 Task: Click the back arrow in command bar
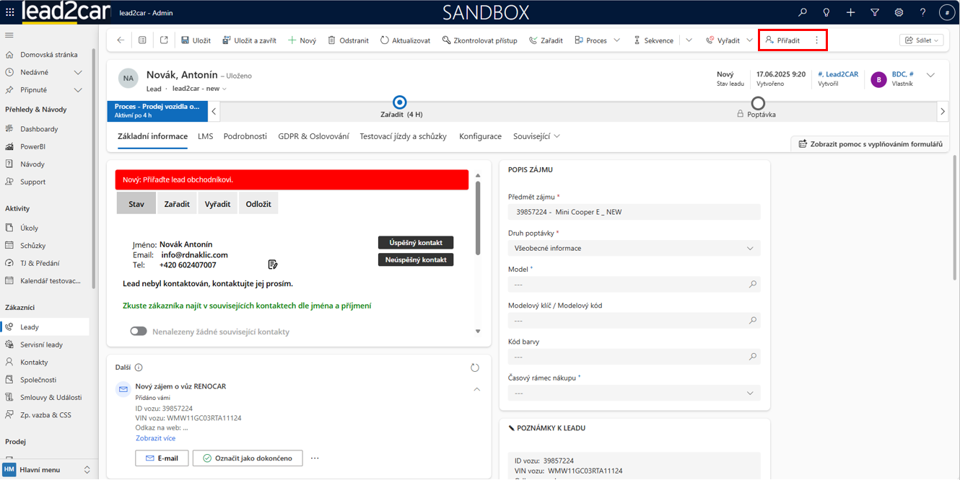(x=121, y=40)
